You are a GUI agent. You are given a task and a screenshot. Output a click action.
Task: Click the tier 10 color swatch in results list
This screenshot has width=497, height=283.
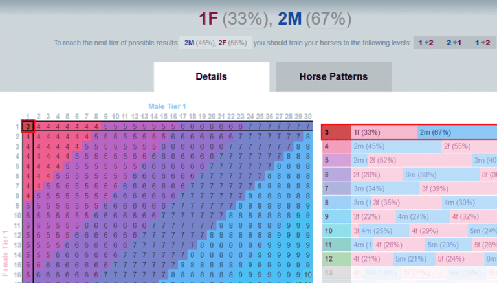(337, 231)
